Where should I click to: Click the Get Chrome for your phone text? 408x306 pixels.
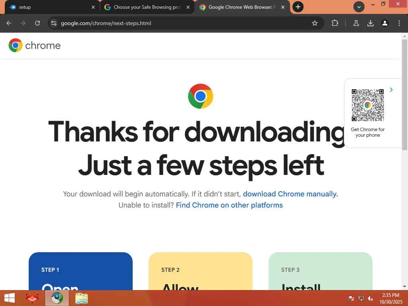pyautogui.click(x=367, y=132)
